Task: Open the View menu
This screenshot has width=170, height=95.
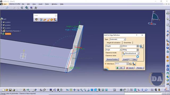Action: click(34, 4)
